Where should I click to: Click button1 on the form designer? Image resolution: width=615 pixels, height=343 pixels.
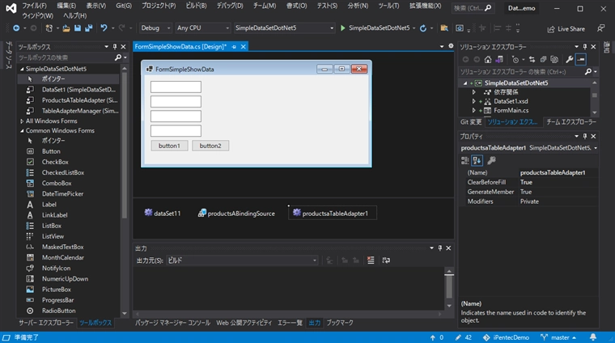coord(169,146)
